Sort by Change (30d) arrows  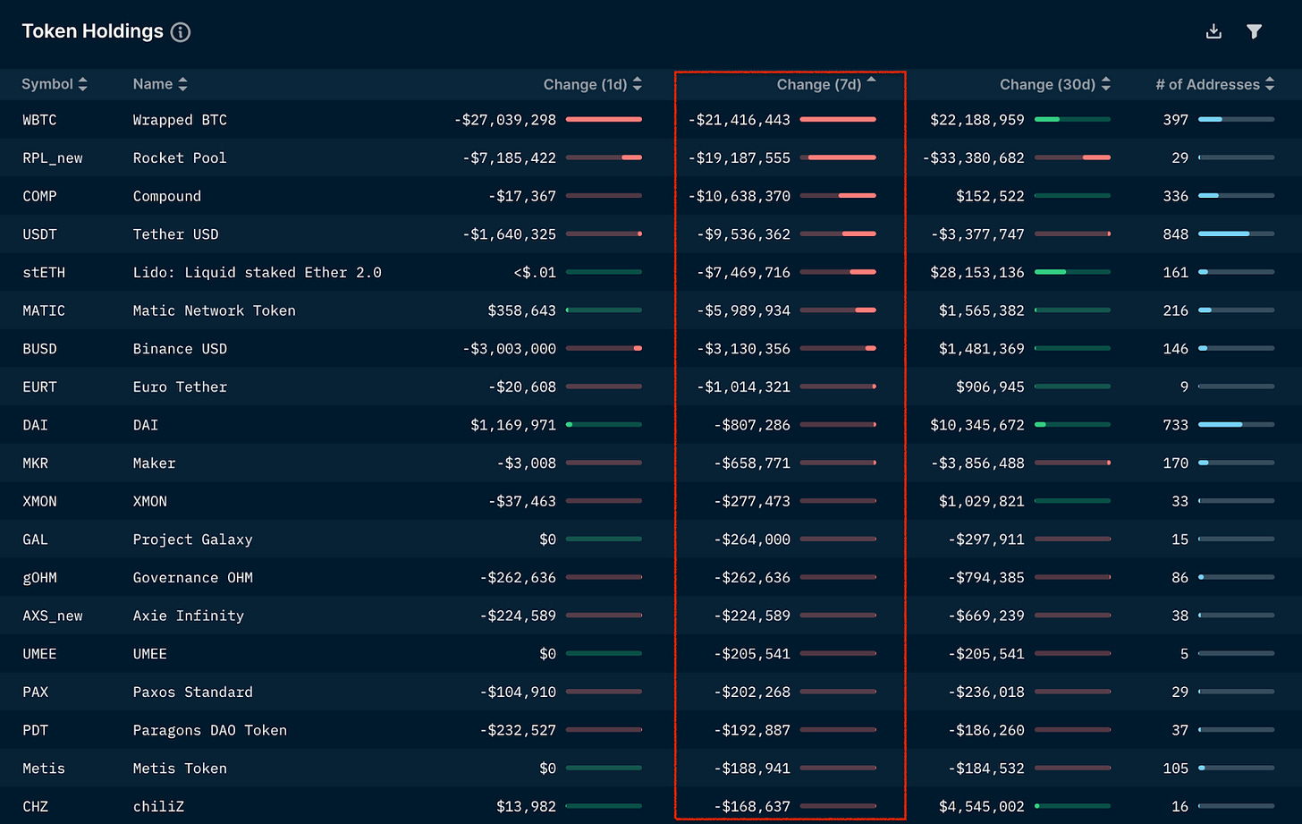click(x=1106, y=84)
